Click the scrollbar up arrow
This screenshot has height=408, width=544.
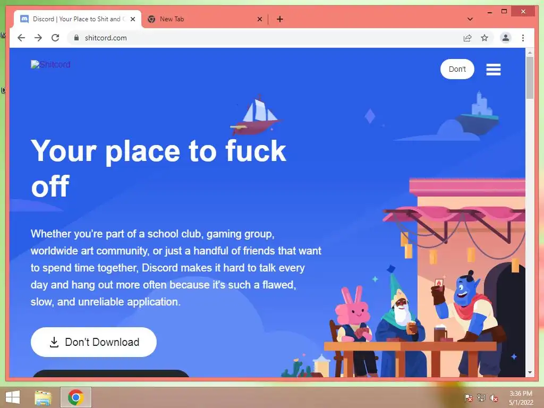pyautogui.click(x=530, y=53)
